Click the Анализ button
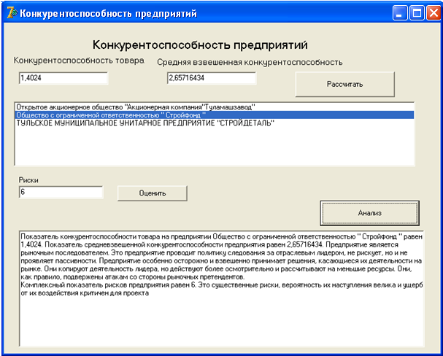Viewport: 443px width, 356px height. tap(369, 213)
